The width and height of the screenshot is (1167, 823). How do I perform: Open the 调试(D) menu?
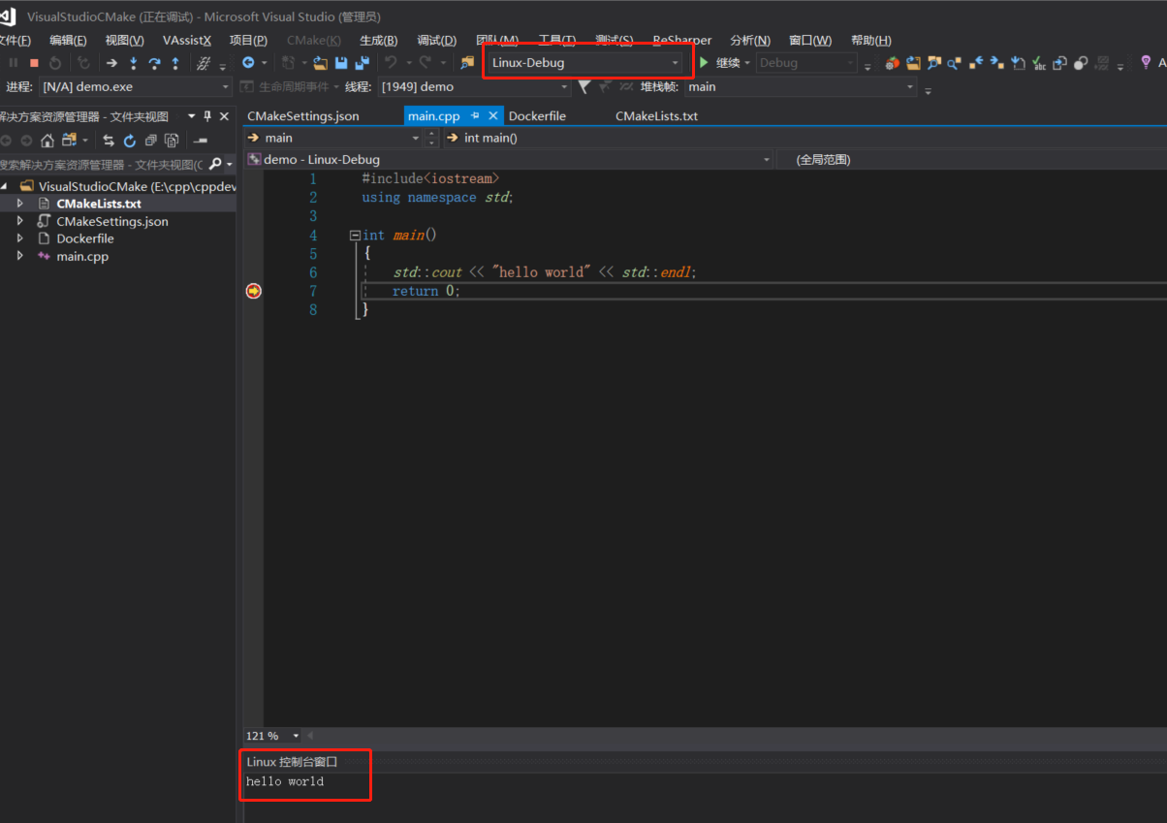click(436, 40)
